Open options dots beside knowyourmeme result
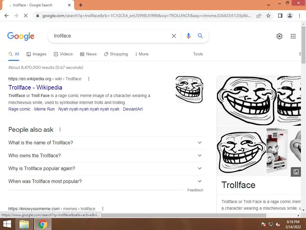 [103, 209]
